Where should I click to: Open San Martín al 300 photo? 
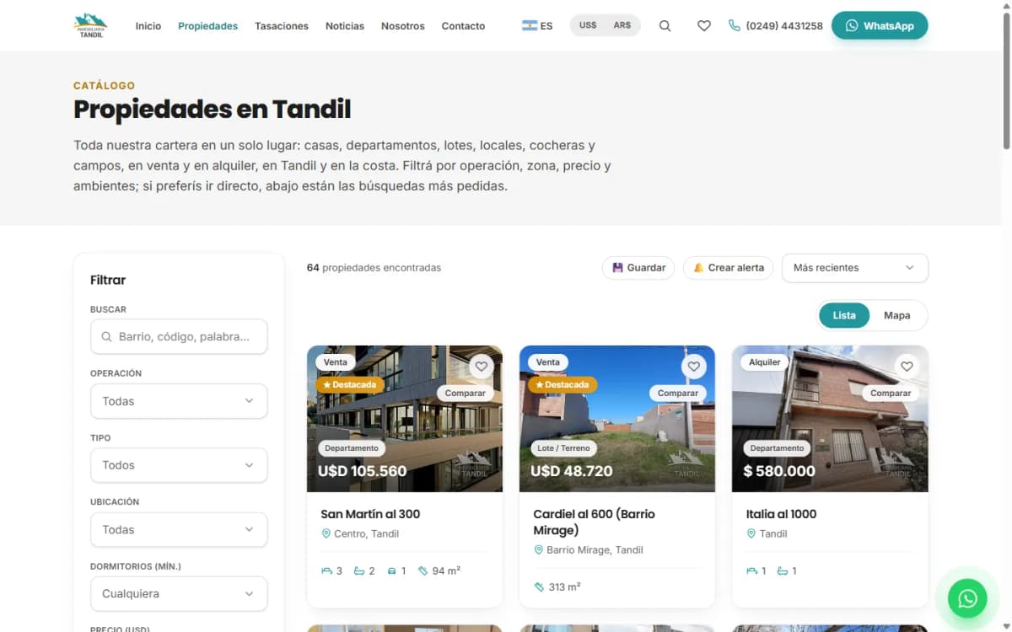tap(405, 419)
